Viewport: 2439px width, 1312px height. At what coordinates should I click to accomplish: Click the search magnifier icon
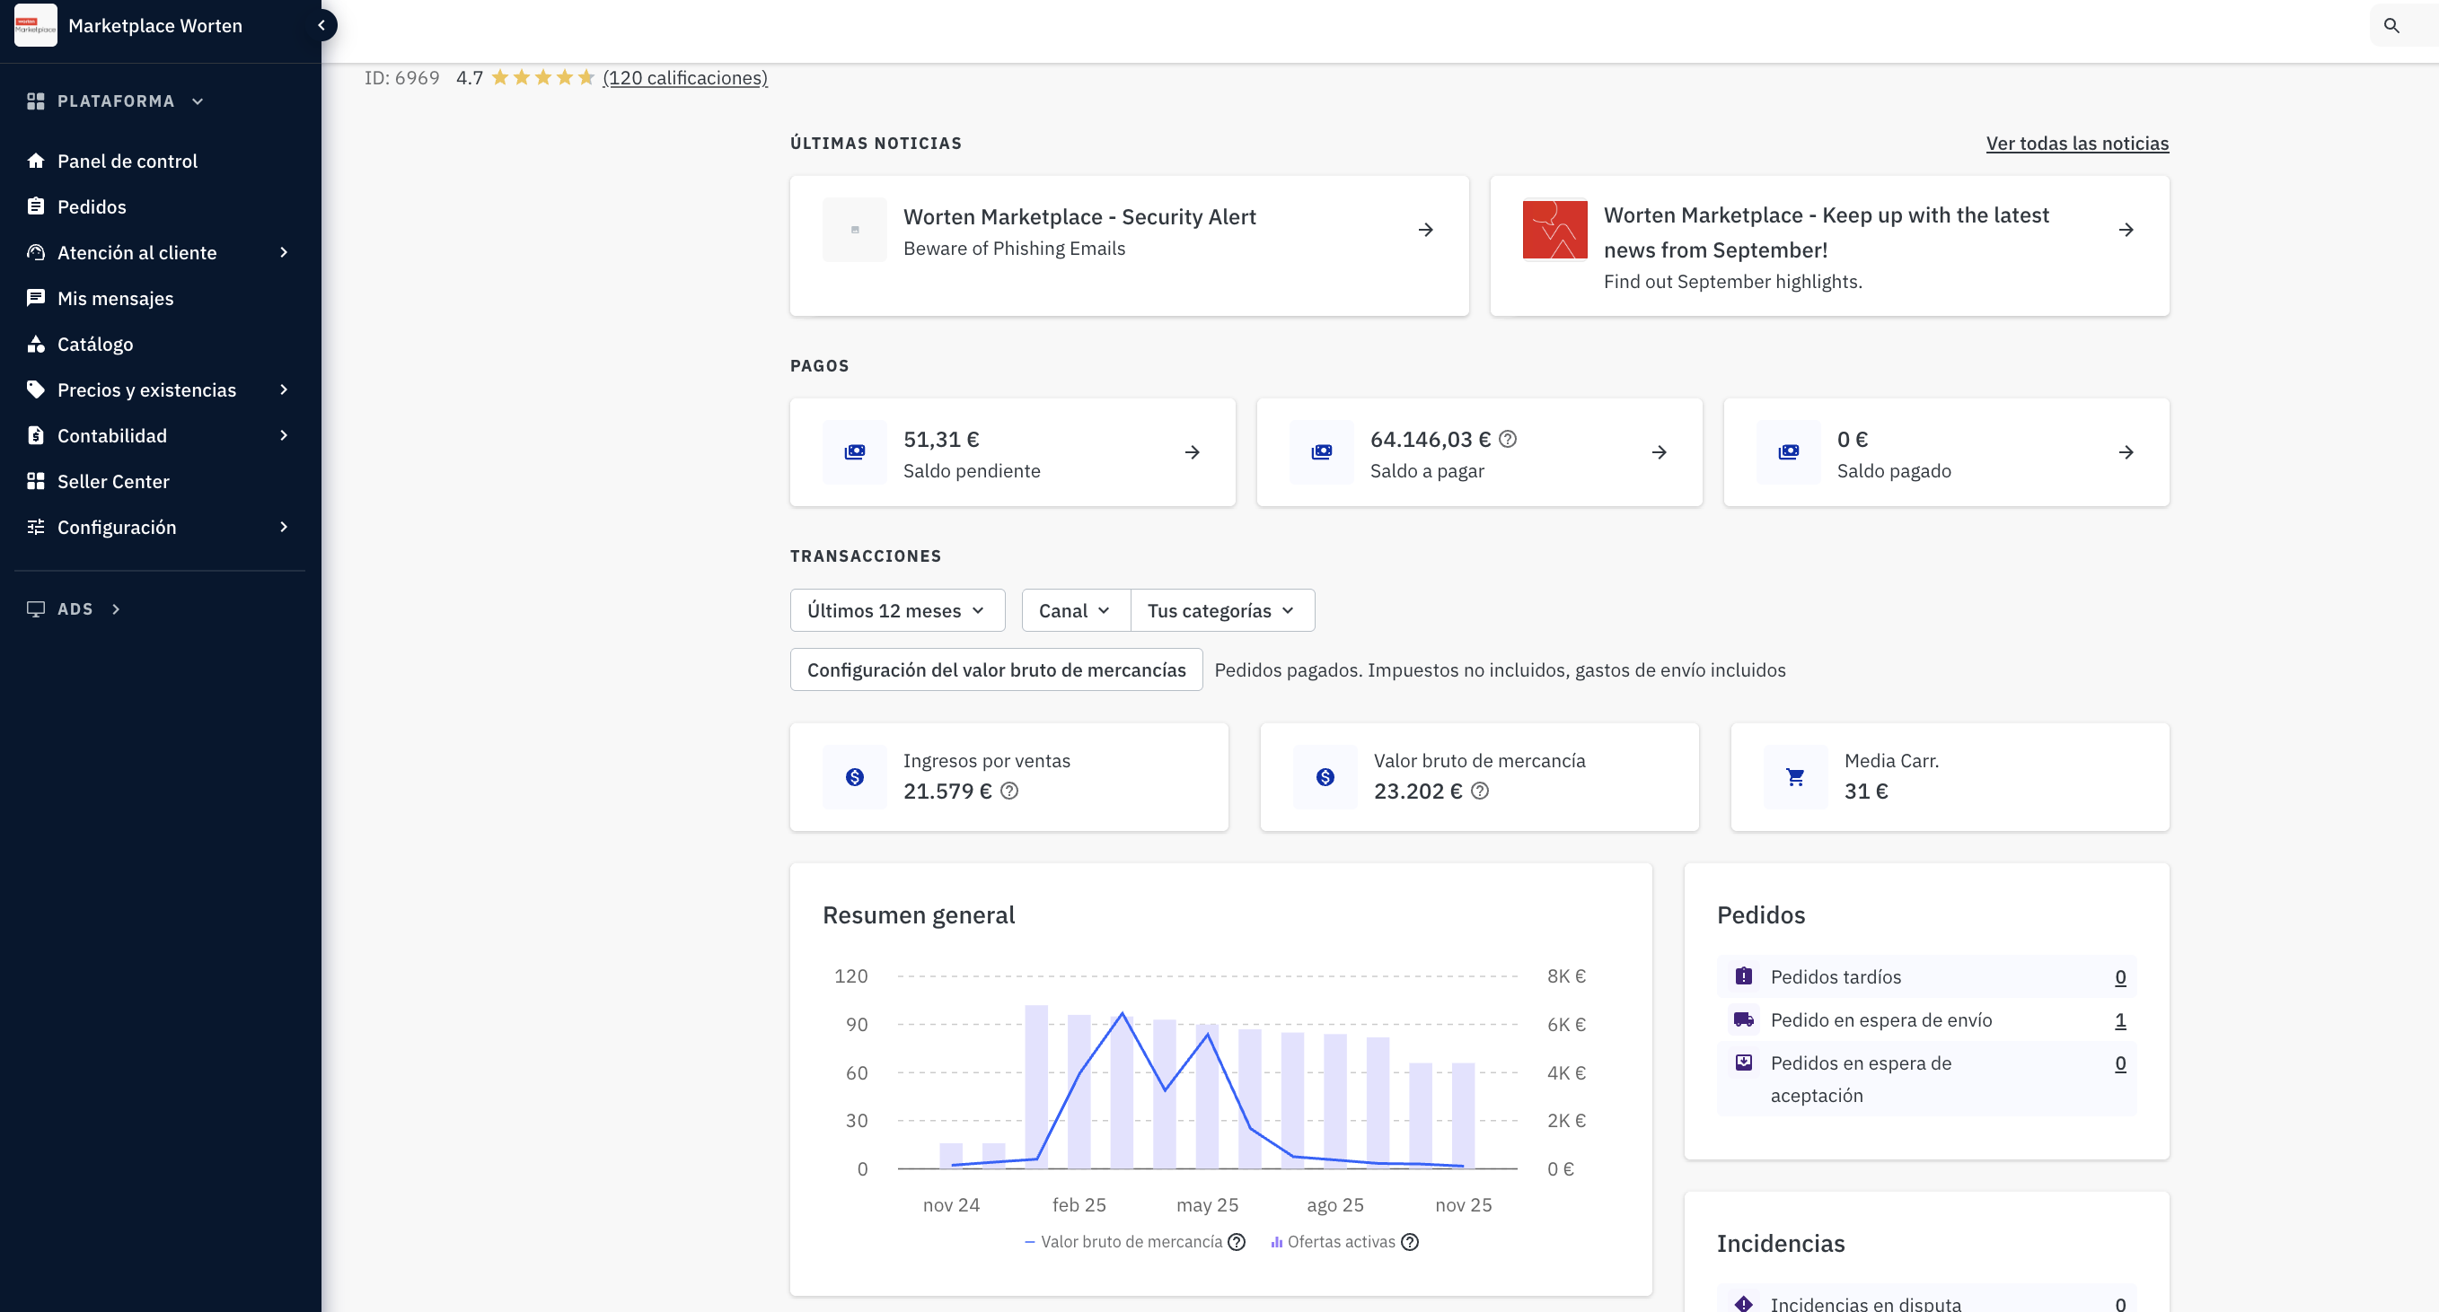2391,25
